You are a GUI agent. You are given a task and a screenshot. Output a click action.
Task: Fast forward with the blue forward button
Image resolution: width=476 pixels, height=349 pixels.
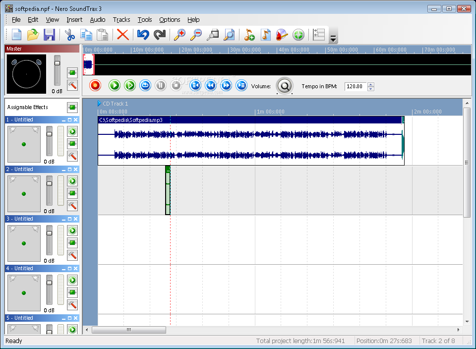point(226,85)
